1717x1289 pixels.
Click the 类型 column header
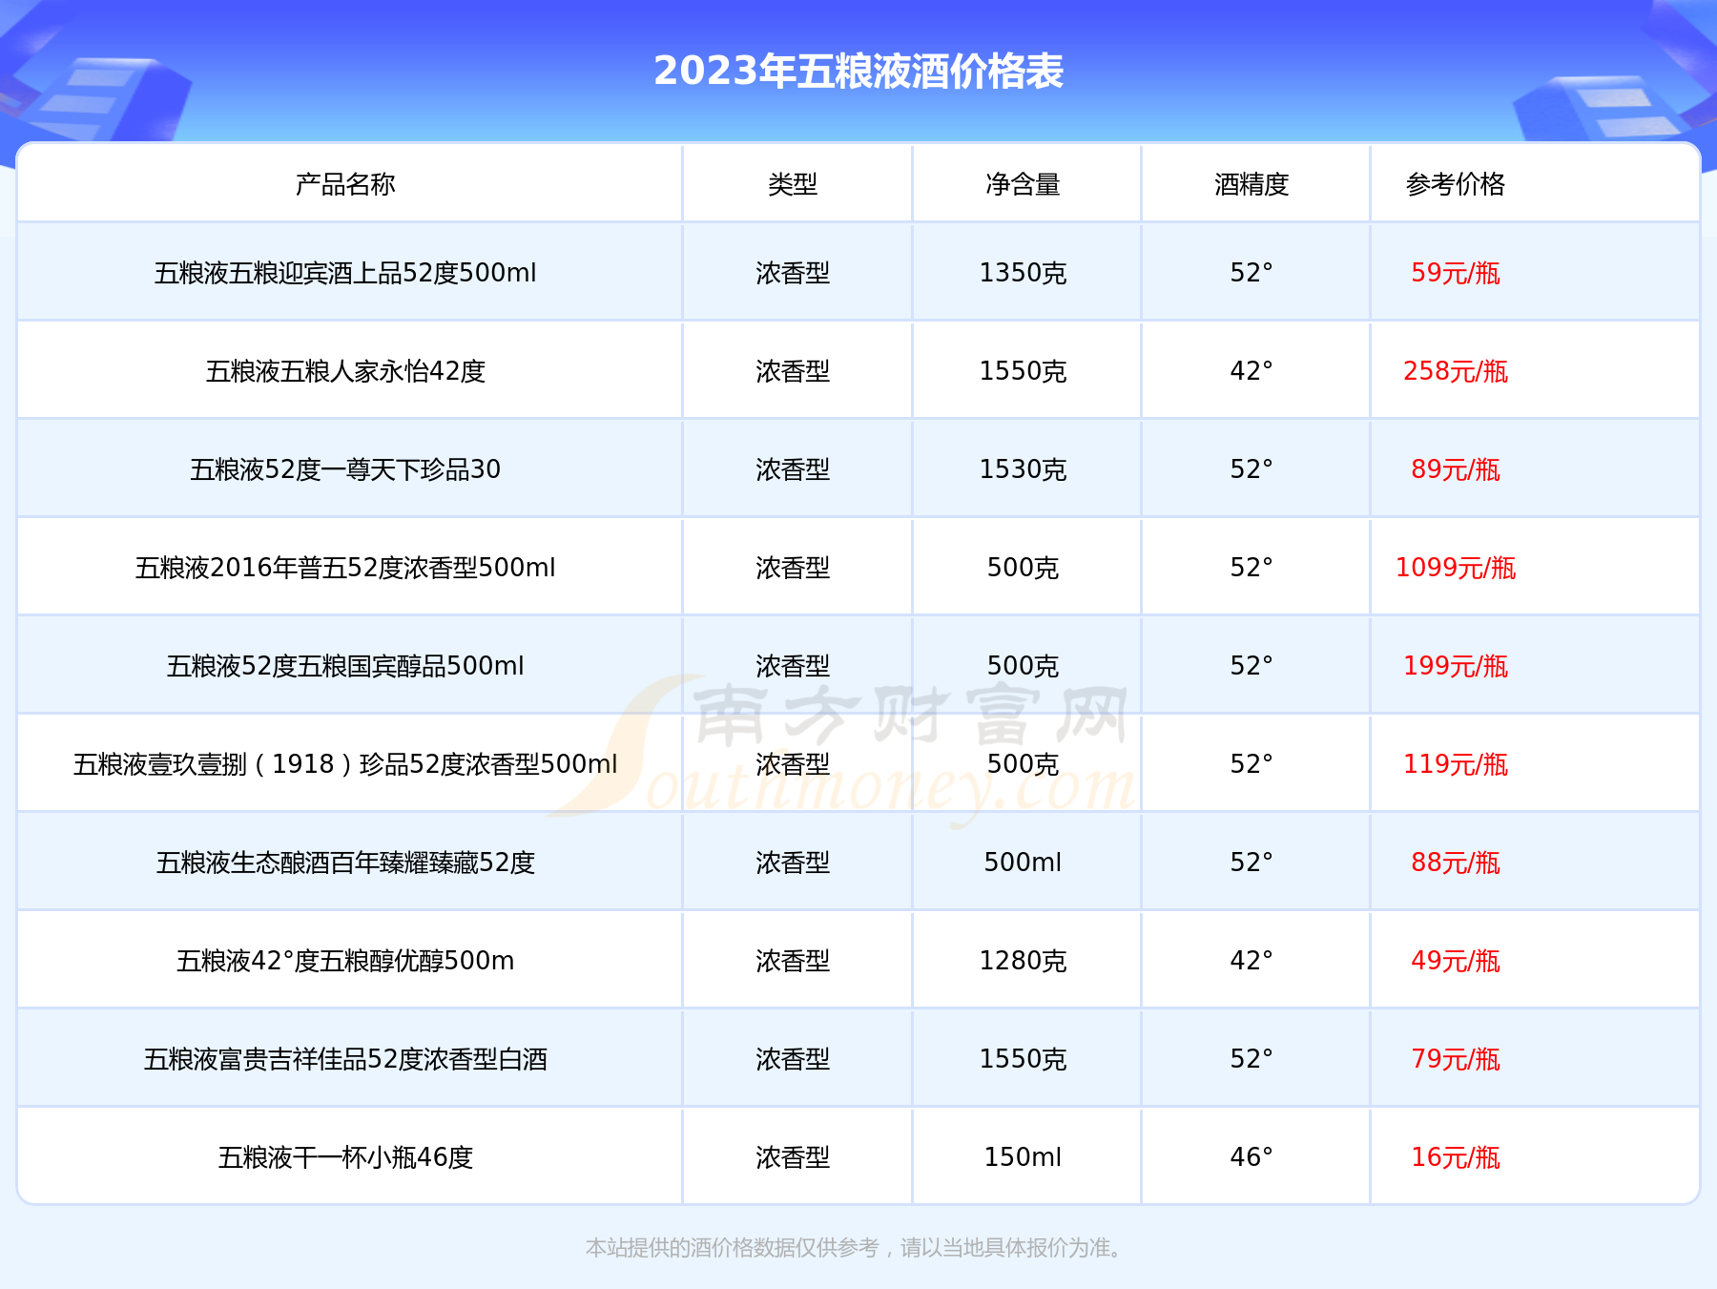point(793,184)
